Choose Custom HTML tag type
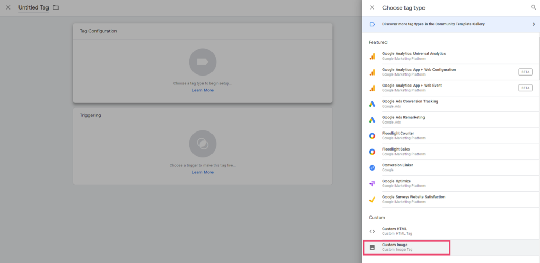Viewport: 540px width, 263px height. click(x=451, y=231)
